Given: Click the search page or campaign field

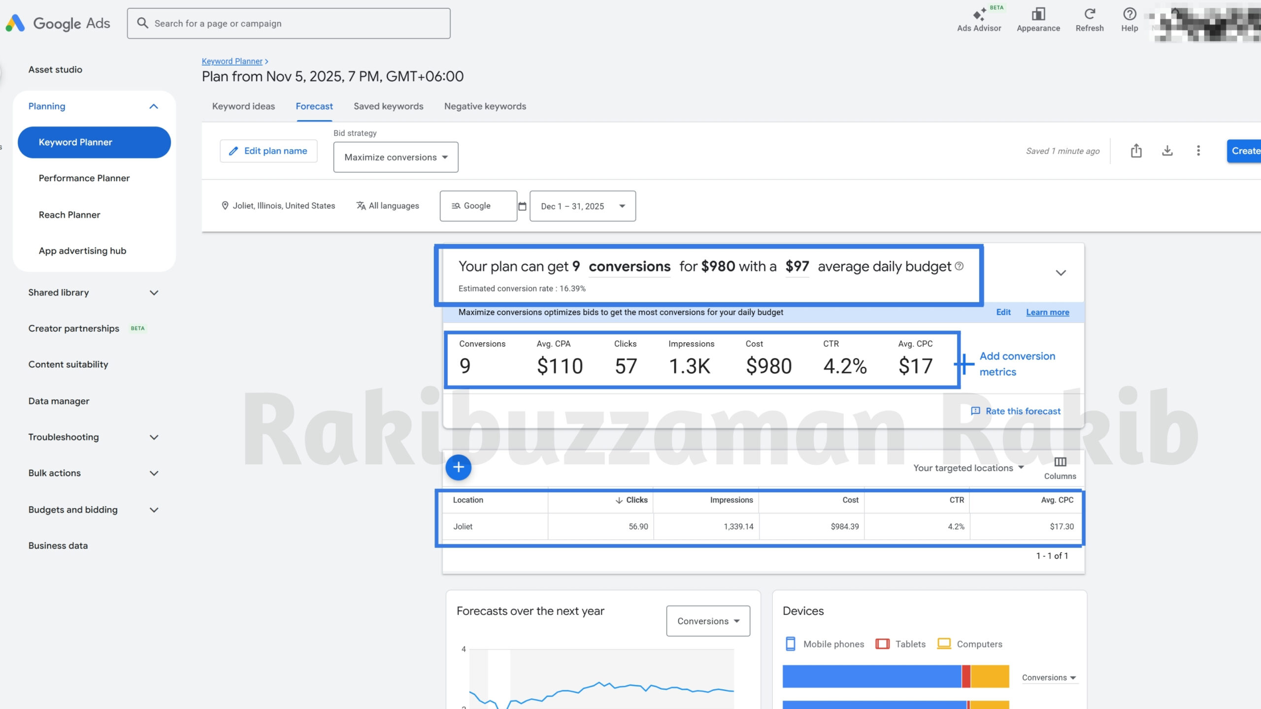Looking at the screenshot, I should 289,24.
